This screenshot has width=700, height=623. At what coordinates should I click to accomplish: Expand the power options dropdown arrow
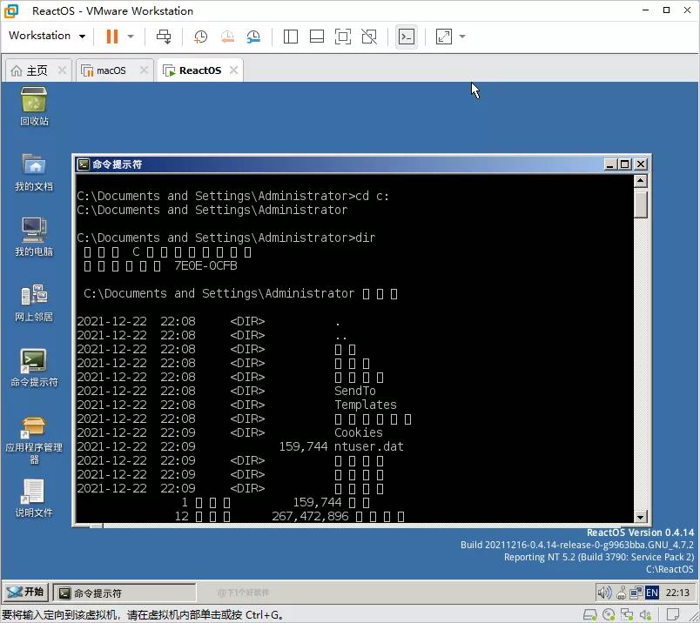point(129,36)
